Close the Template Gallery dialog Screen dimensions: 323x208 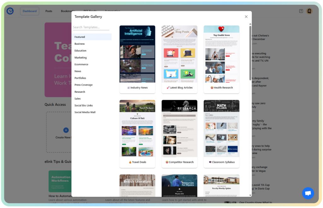246,17
